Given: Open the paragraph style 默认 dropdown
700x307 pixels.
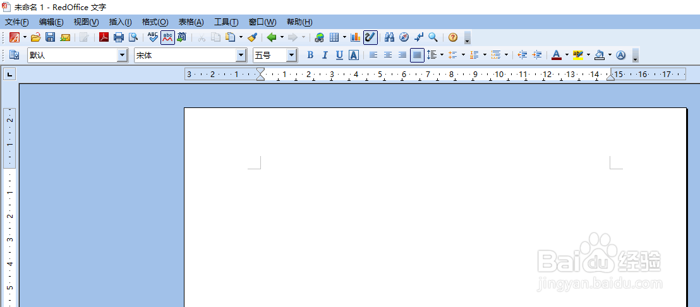Looking at the screenshot, I should pos(123,56).
